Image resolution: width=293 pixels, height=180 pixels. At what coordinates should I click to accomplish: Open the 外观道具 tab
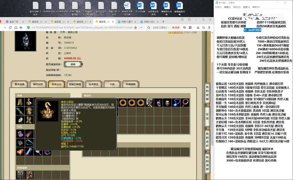click(130, 84)
